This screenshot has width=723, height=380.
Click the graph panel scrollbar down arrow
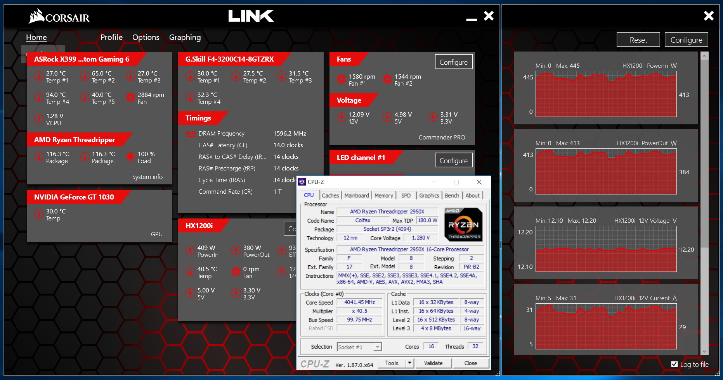point(704,351)
